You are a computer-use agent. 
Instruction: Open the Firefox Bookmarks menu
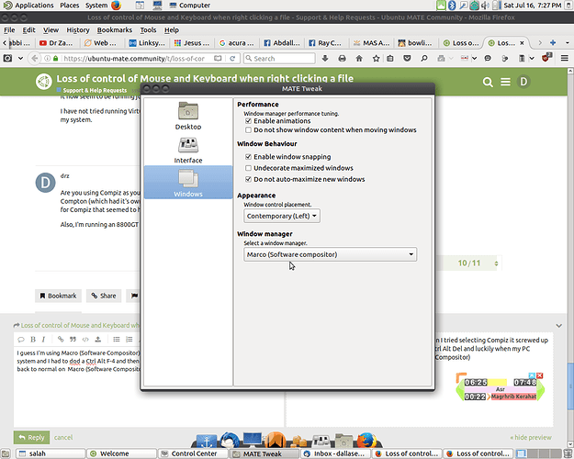point(114,30)
